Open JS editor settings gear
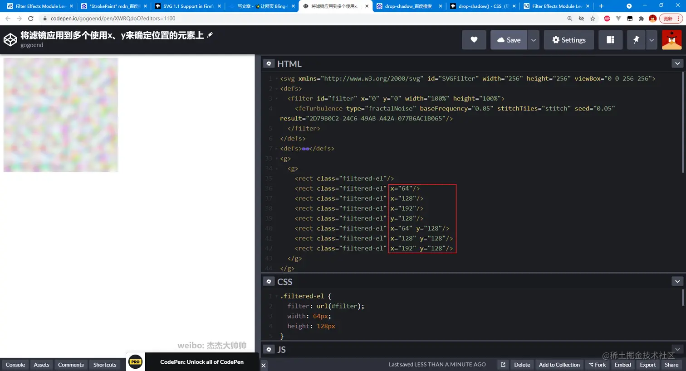 coord(269,349)
